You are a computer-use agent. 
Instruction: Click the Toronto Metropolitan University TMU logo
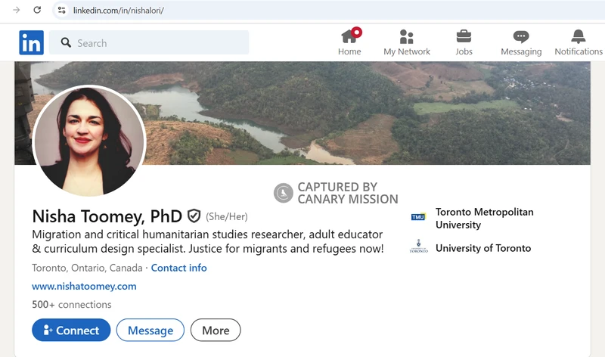click(418, 217)
